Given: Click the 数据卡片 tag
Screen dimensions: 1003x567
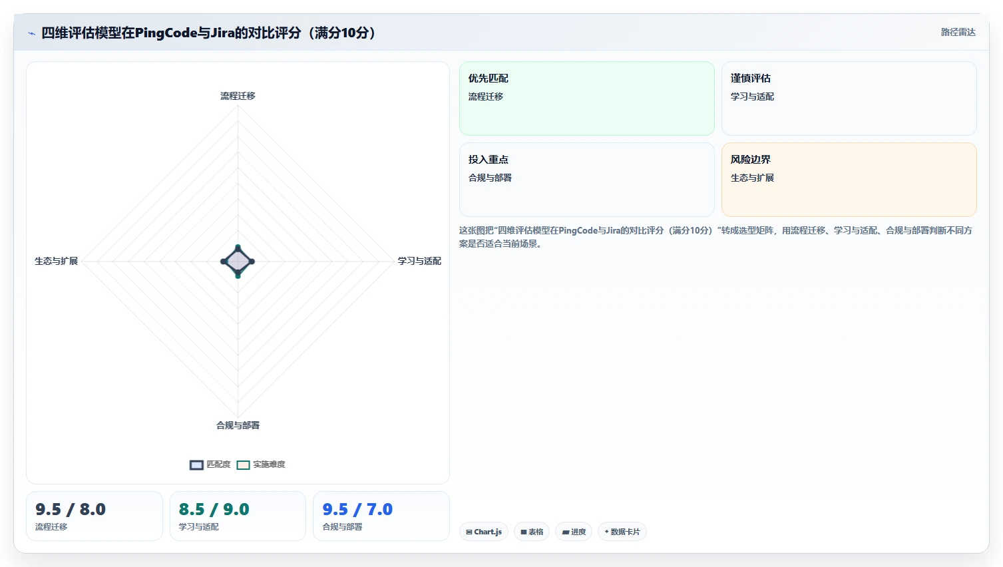Looking at the screenshot, I should pos(622,532).
